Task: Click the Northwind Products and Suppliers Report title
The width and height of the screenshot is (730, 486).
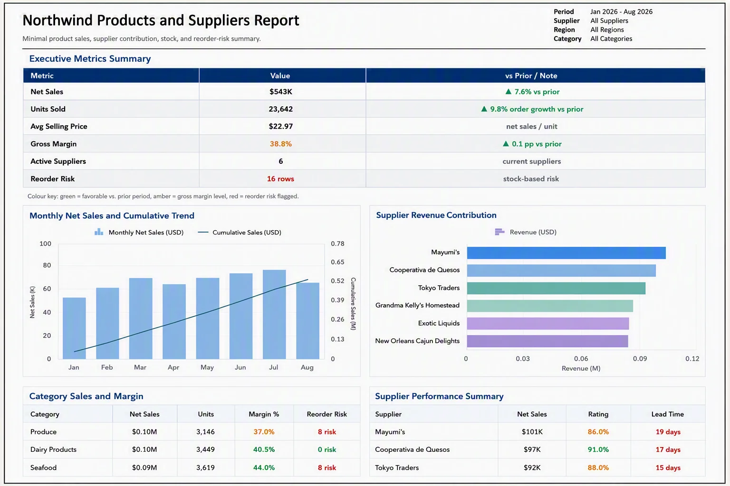Action: coord(161,20)
